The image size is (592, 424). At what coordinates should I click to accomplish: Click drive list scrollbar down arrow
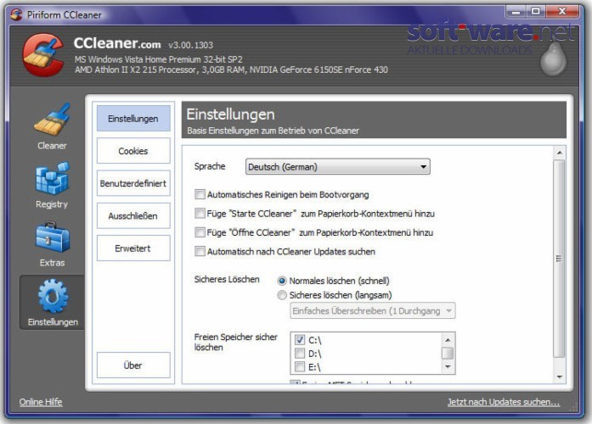(448, 366)
